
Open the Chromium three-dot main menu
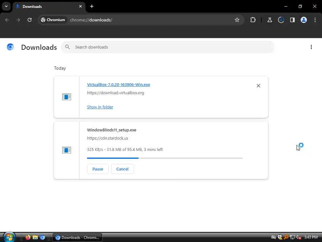click(315, 20)
